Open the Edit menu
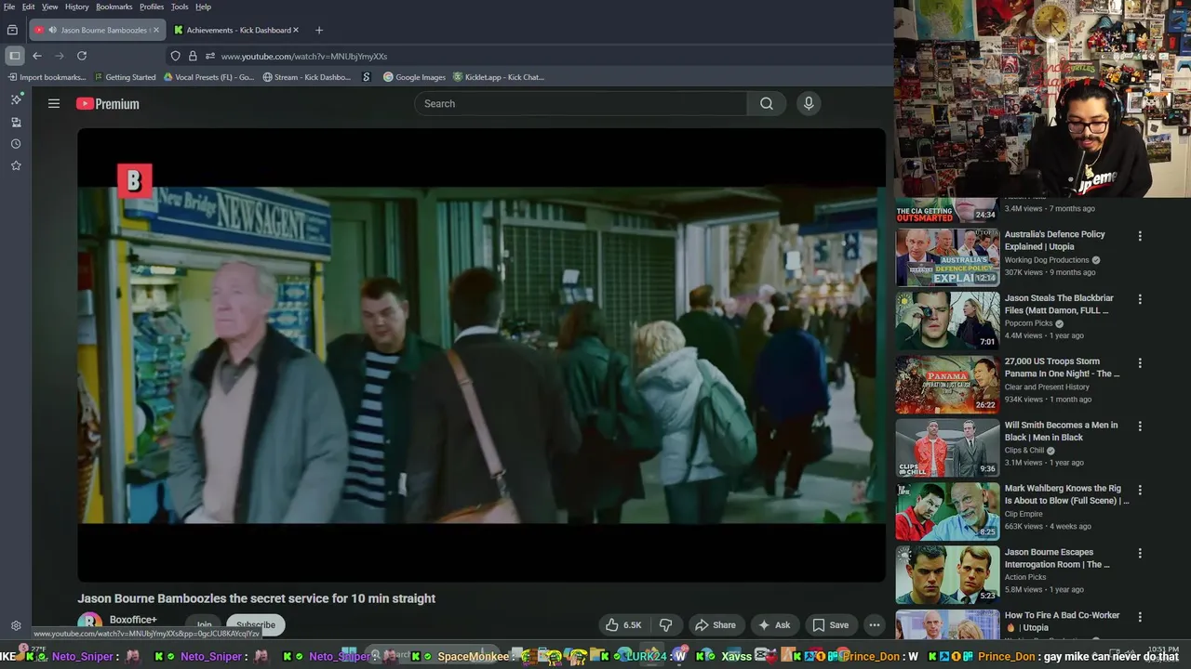 (29, 7)
